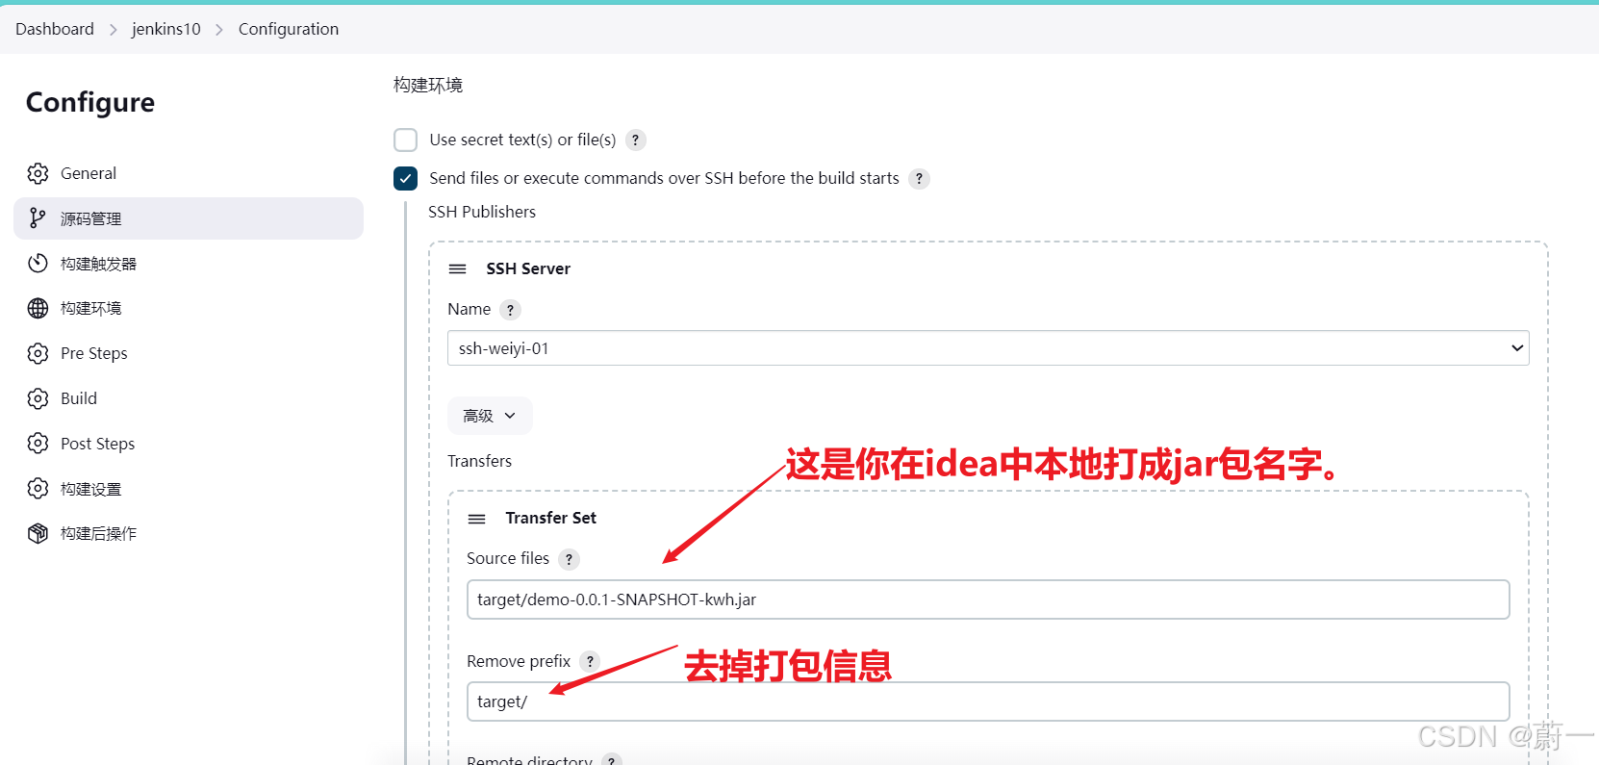Click into the Source files input field
This screenshot has width=1599, height=765.
tap(988, 599)
